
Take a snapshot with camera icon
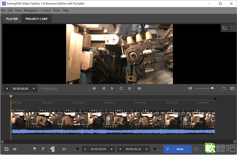click(x=232, y=88)
